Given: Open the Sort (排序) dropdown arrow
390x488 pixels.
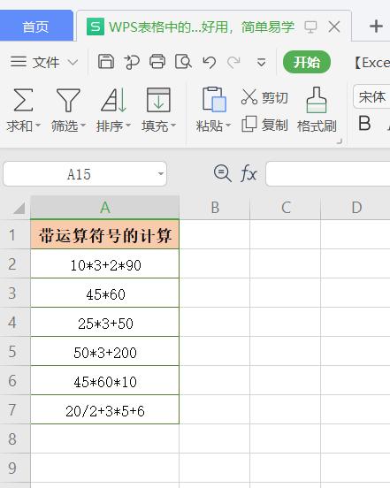Looking at the screenshot, I should [128, 126].
